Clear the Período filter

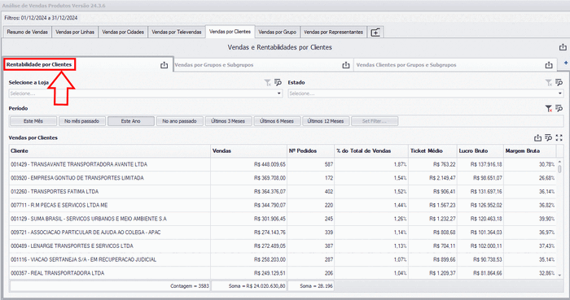tap(549, 108)
